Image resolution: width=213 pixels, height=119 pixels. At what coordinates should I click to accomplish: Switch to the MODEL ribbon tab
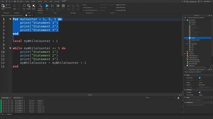coord(33,1)
